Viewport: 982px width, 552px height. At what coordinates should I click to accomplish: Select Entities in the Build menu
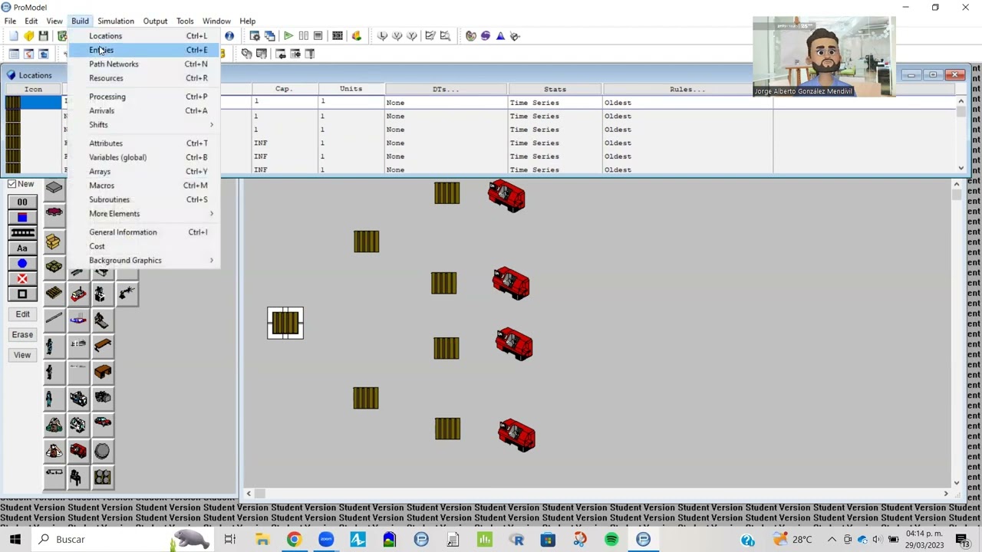143,50
